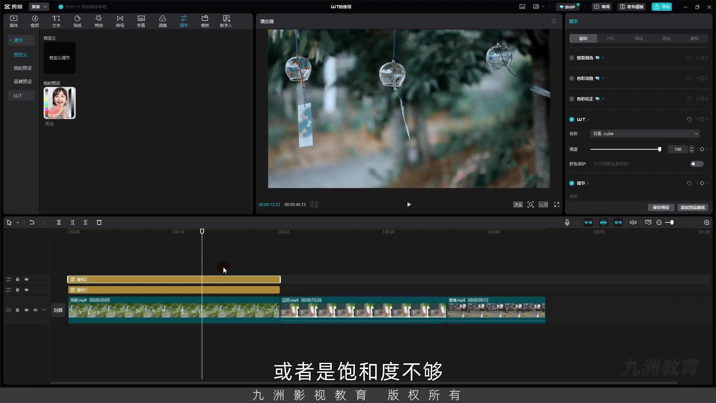Select LUT in the left sidebar
Viewport: 716px width, 403px height.
pyautogui.click(x=21, y=96)
